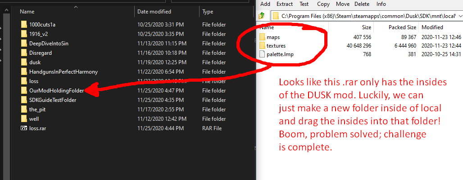This screenshot has height=180, width=463.
Task: Open the maps folder icon in archive
Action: click(x=262, y=37)
